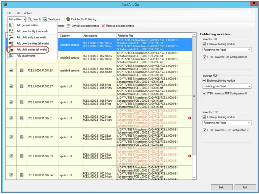Viewport: 259px width, 194px height.
Task: Click the table's vertical scrollbar down arrow
Action: [x=194, y=177]
